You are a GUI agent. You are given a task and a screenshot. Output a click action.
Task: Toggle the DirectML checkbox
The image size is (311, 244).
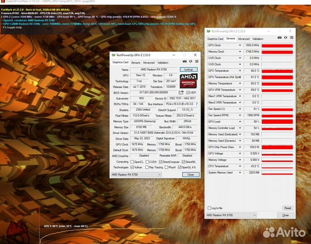(x=183, y=162)
